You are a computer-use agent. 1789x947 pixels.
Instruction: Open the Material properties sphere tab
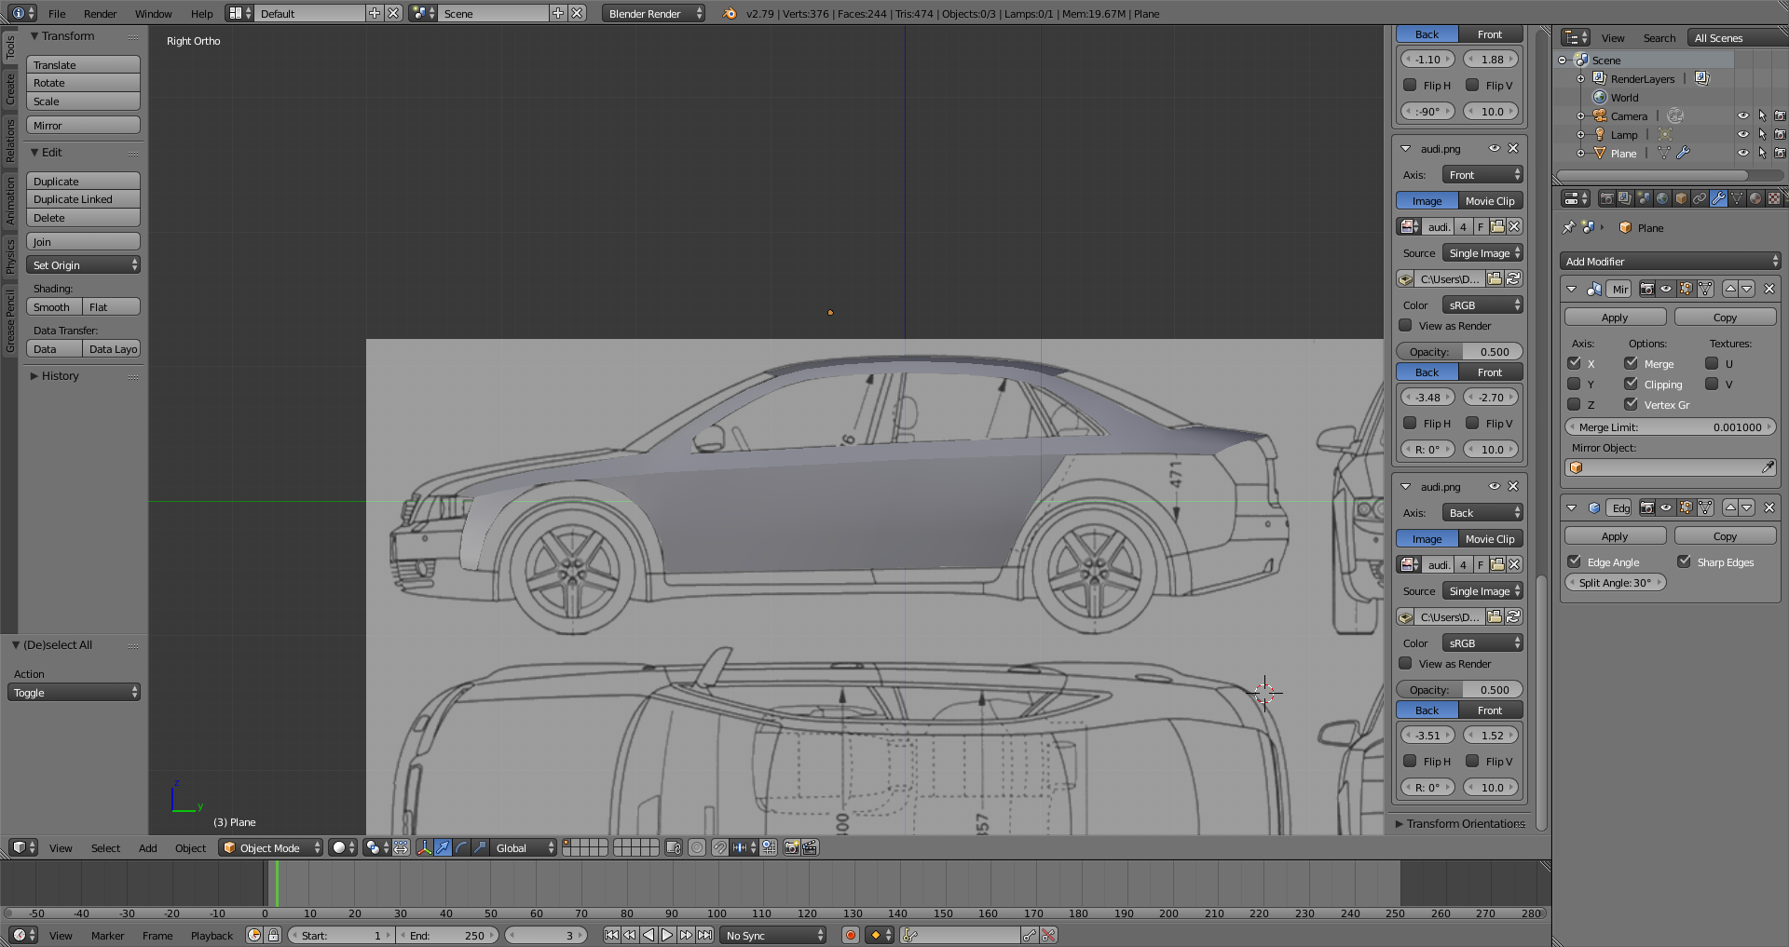tap(1755, 198)
